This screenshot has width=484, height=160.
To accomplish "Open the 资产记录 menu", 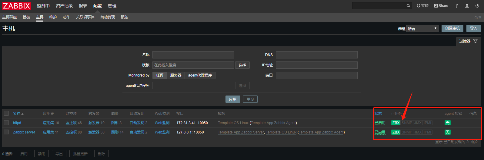I will (64, 6).
